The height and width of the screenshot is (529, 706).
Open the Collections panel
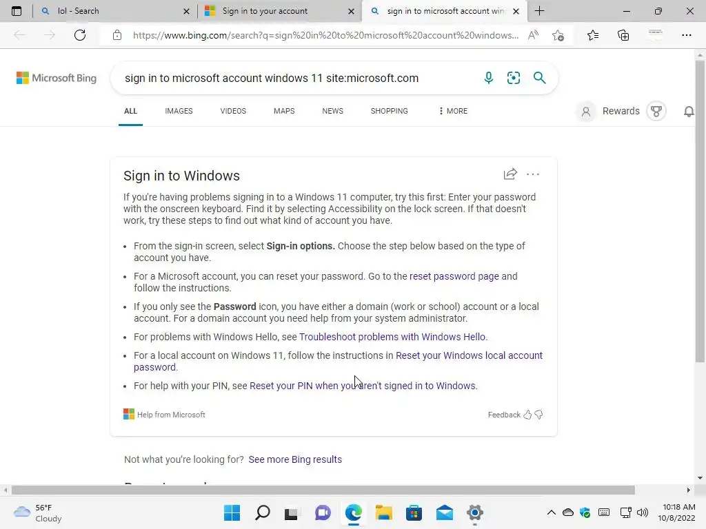click(623, 35)
